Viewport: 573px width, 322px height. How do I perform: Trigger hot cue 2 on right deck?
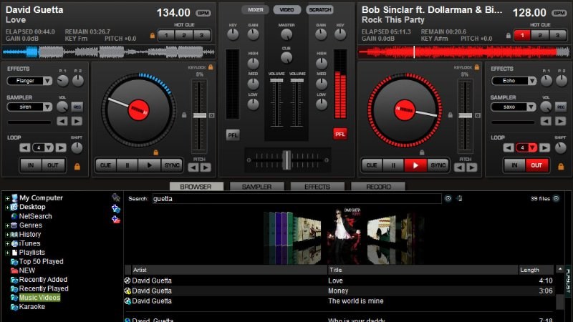click(x=540, y=35)
